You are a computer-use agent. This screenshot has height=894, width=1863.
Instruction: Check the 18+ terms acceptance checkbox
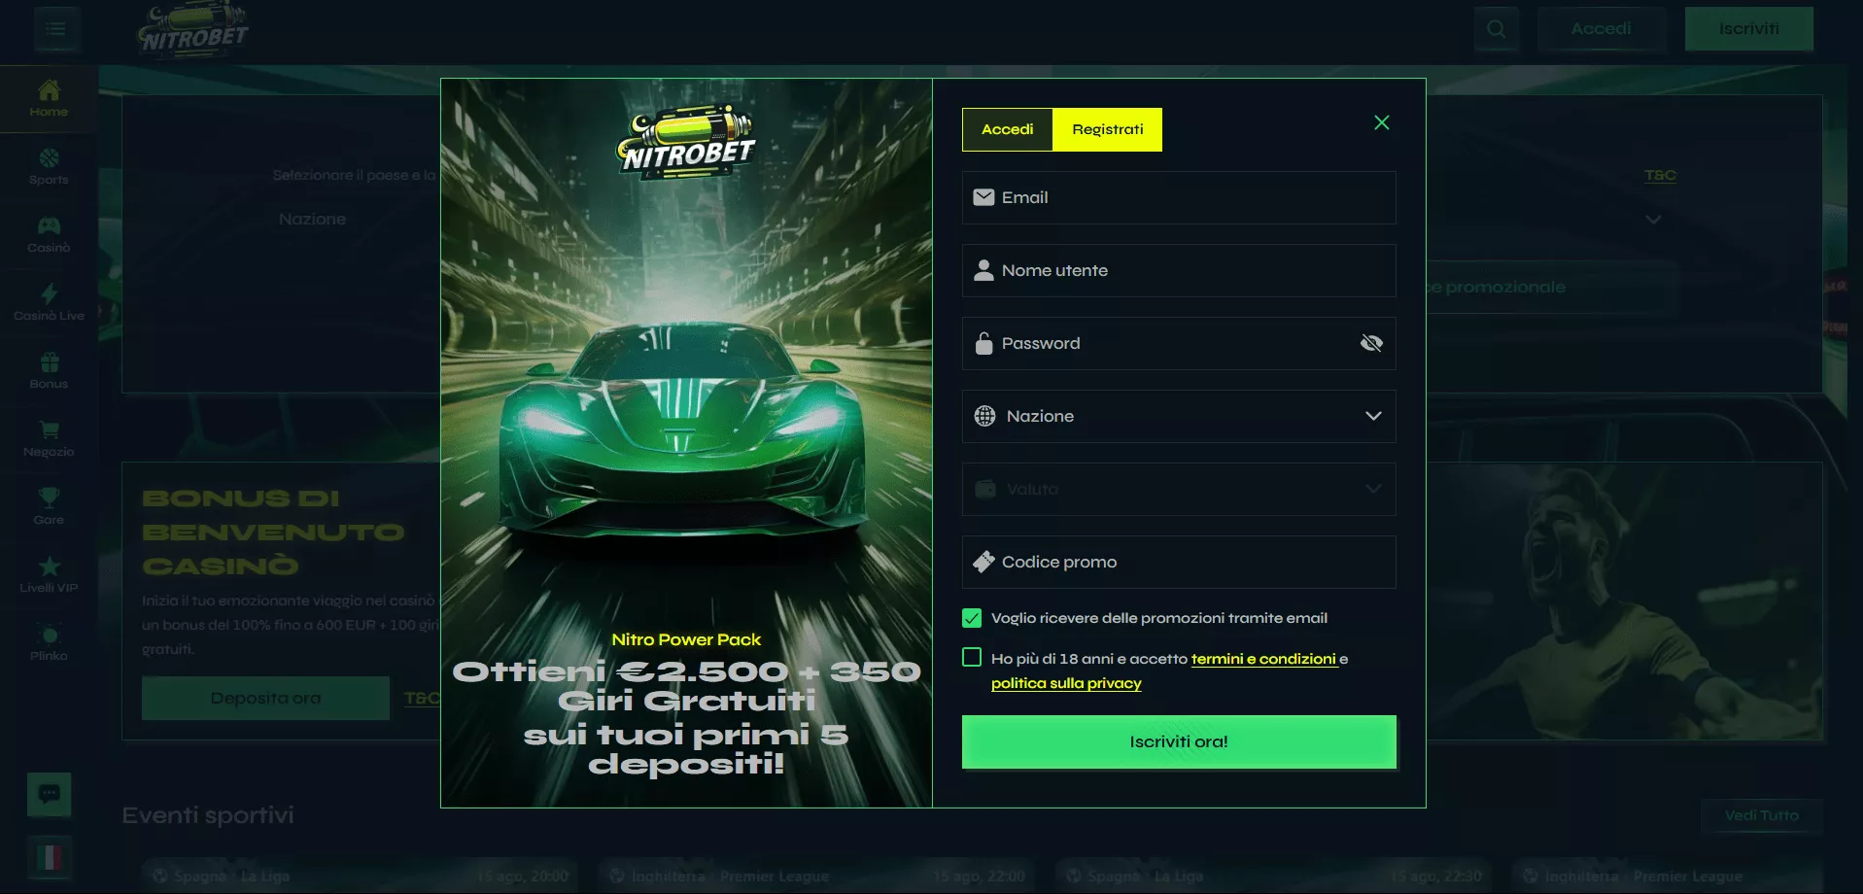click(972, 658)
